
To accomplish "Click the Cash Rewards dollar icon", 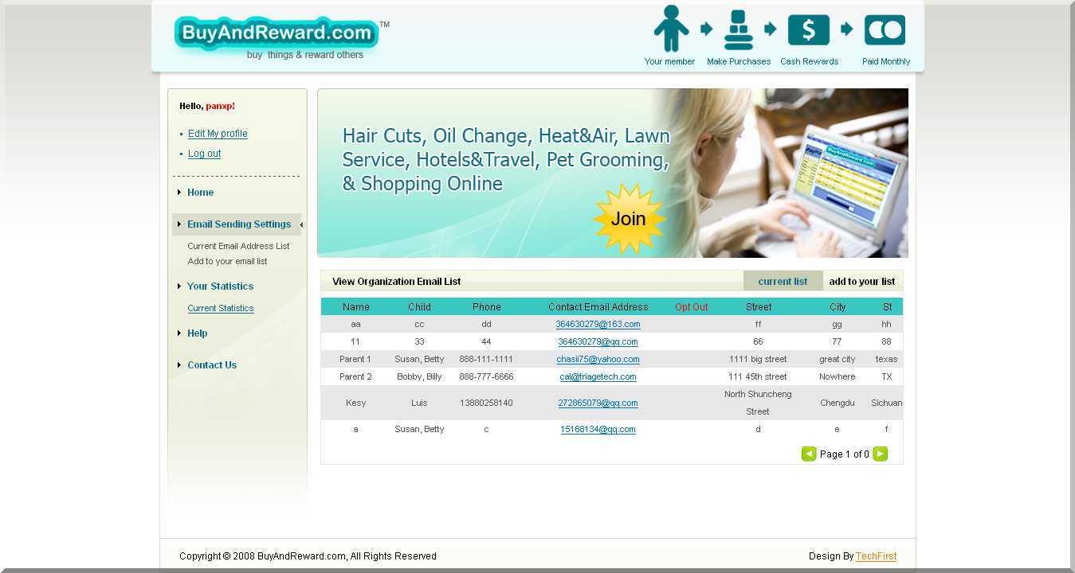I will coord(808,30).
